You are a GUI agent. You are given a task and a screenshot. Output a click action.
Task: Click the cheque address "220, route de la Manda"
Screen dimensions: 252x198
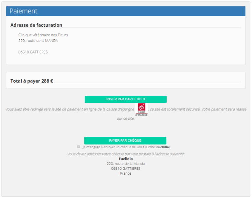point(126,164)
